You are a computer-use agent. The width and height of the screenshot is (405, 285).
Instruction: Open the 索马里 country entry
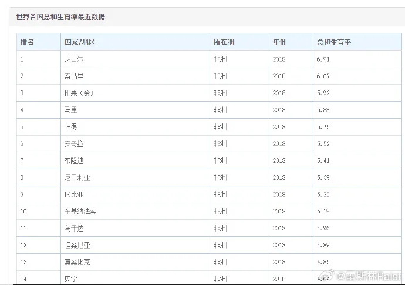coord(74,76)
